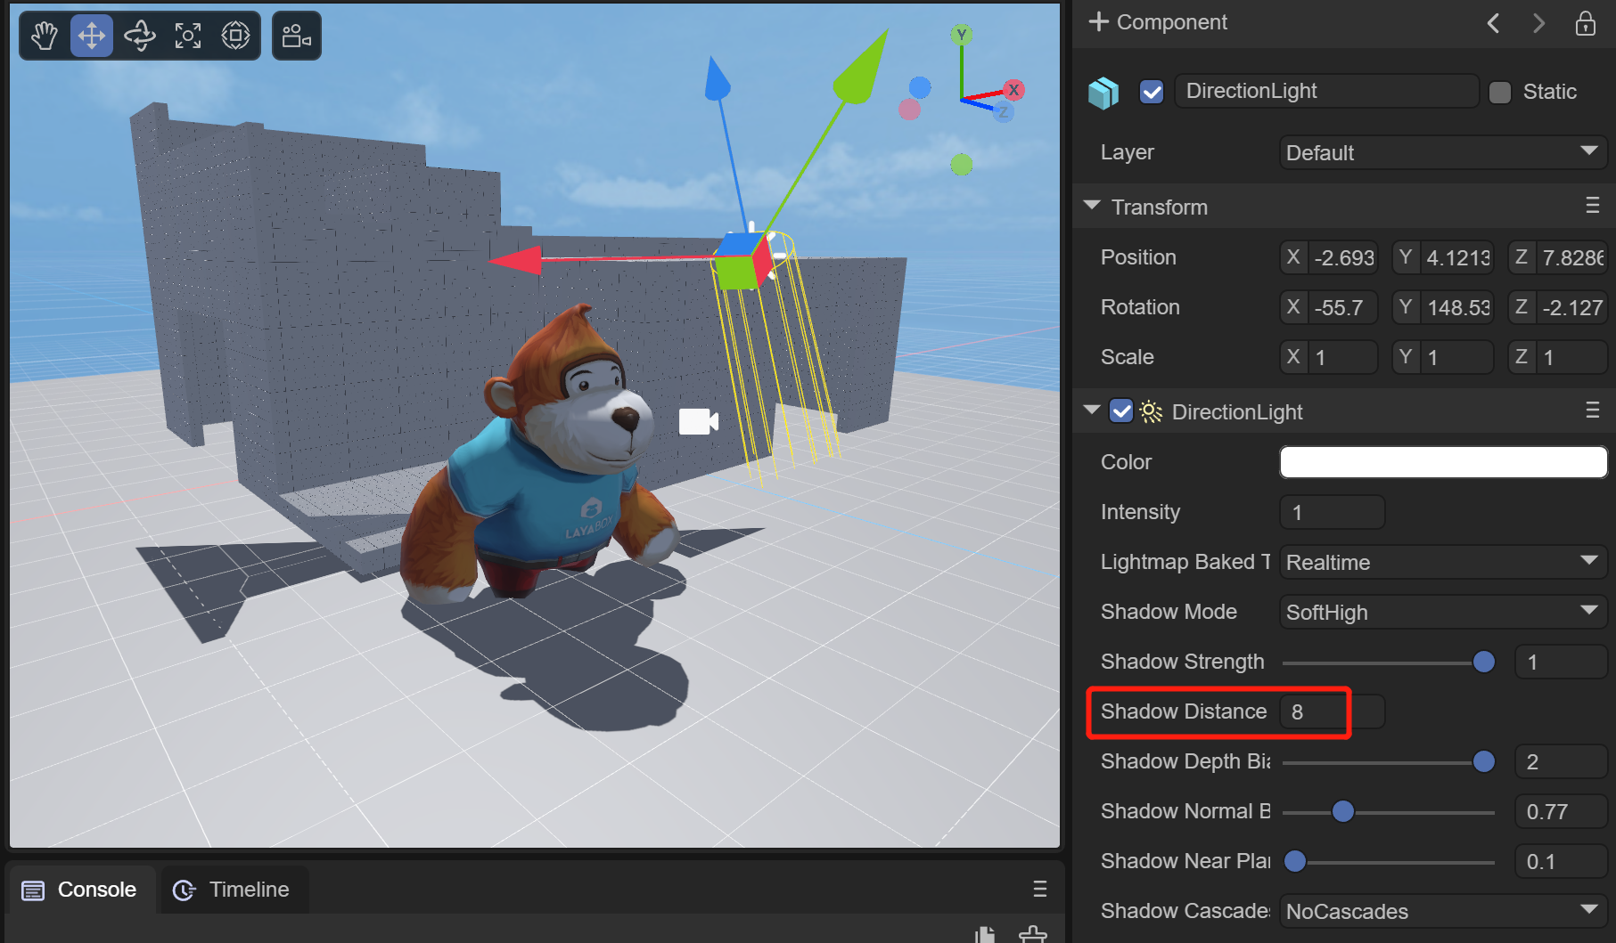This screenshot has height=943, width=1616.
Task: Select the rotate tool
Action: pyautogui.click(x=140, y=36)
